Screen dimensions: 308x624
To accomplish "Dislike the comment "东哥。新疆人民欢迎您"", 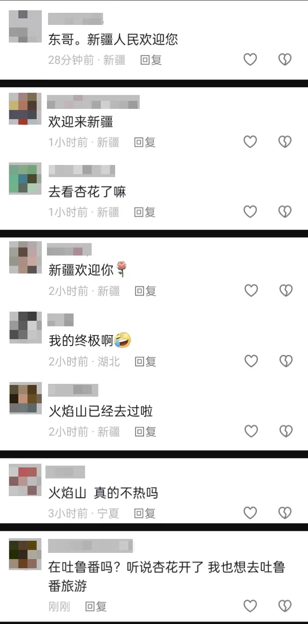I will 285,59.
